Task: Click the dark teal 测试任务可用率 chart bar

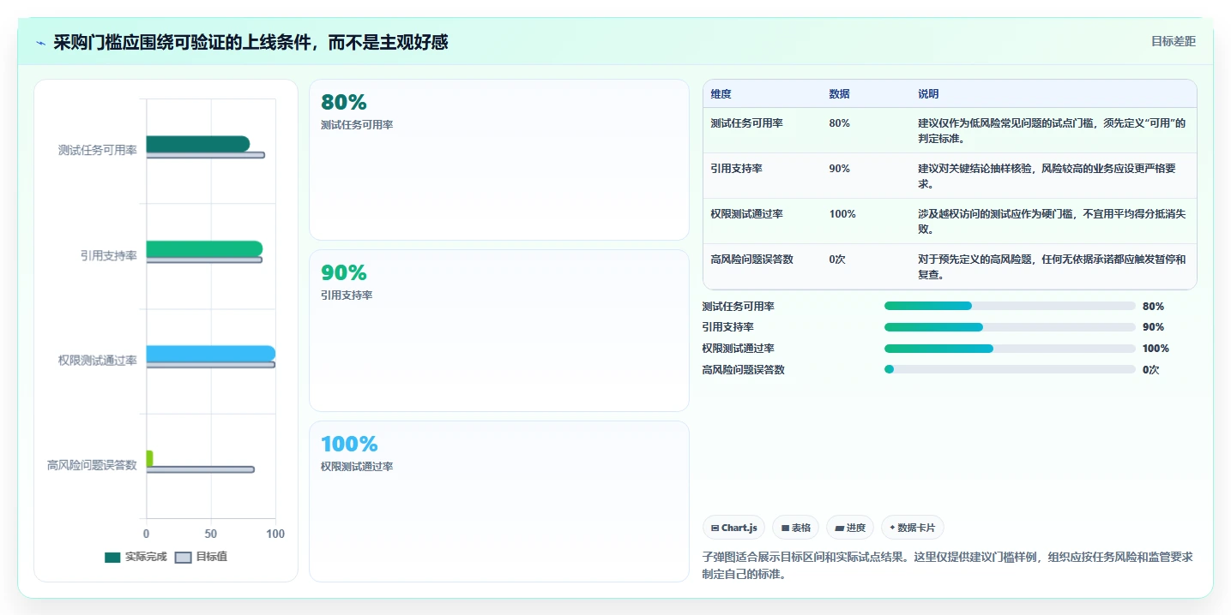Action: (198, 144)
